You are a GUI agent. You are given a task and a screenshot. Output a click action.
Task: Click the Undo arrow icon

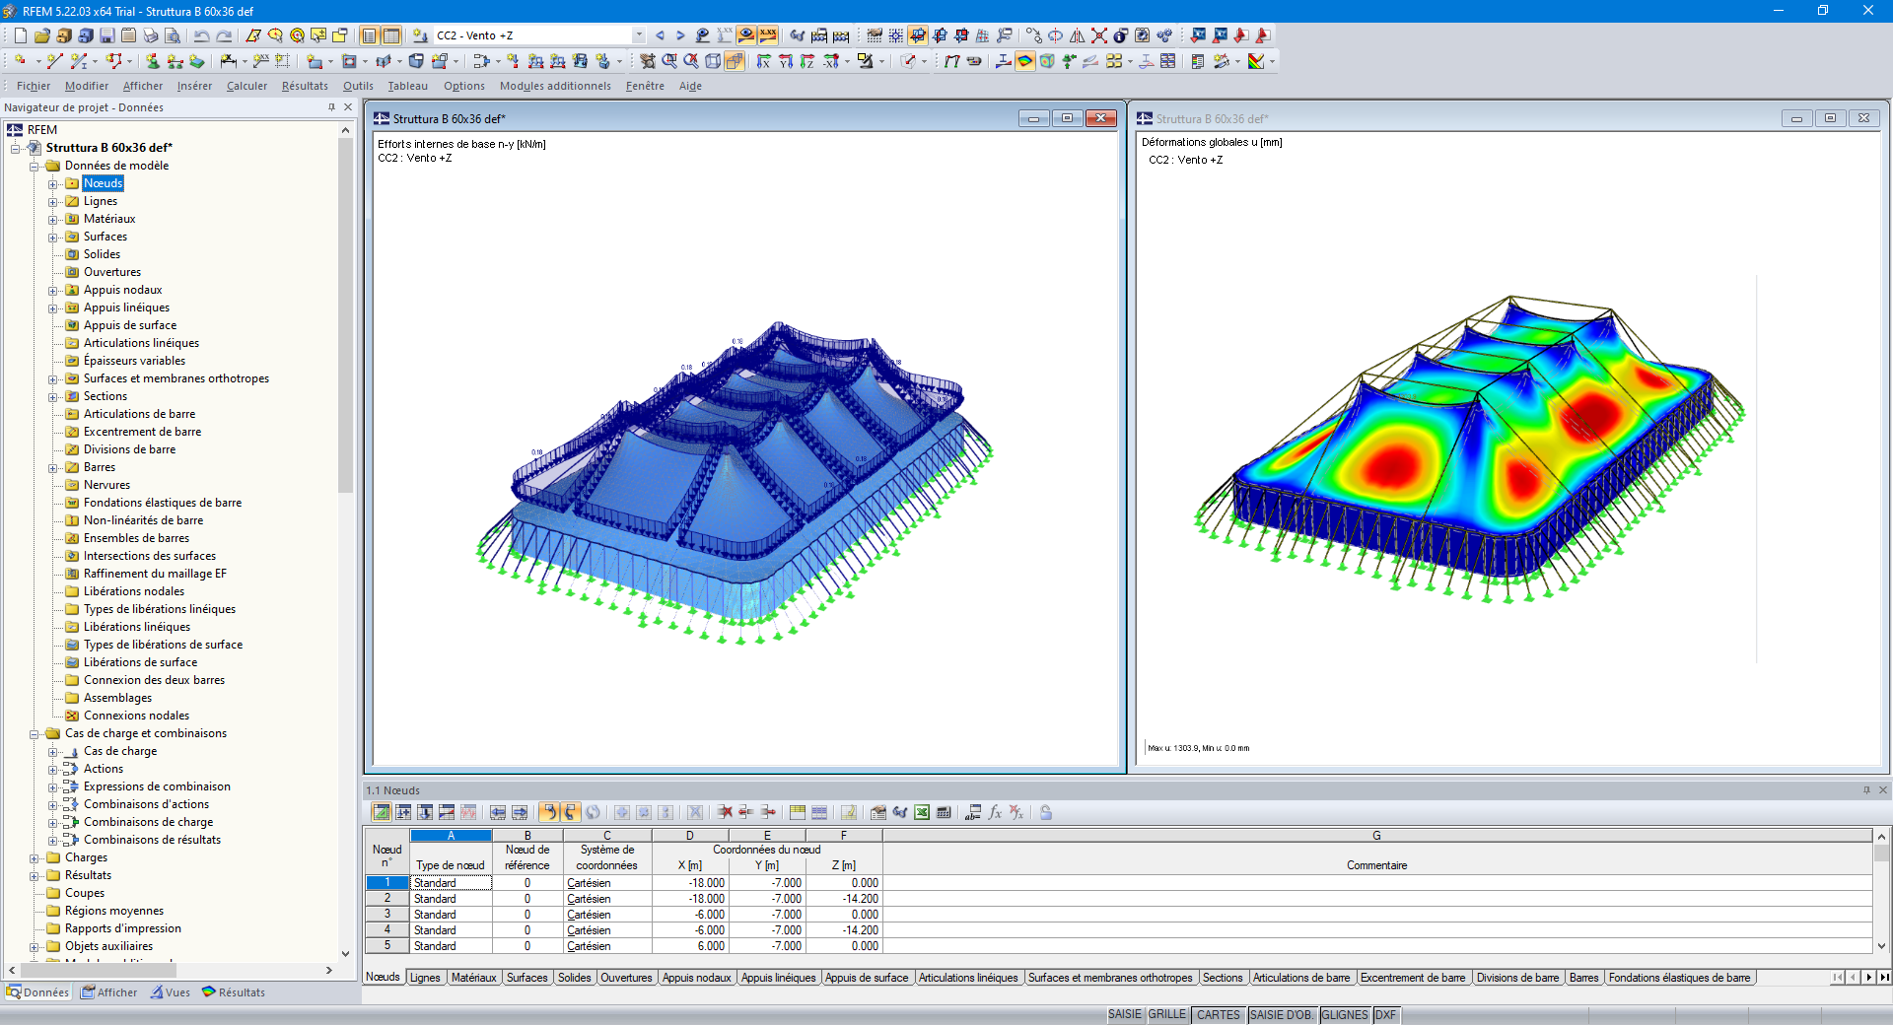pos(202,35)
